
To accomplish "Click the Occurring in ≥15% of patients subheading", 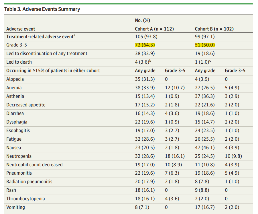I will pos(53,71).
